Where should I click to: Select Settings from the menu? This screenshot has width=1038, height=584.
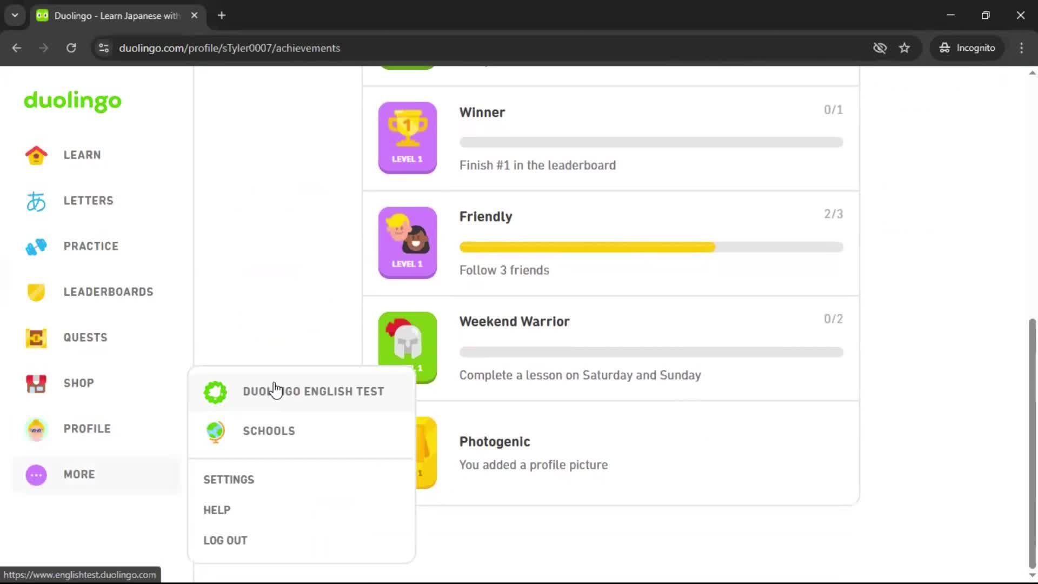(229, 479)
